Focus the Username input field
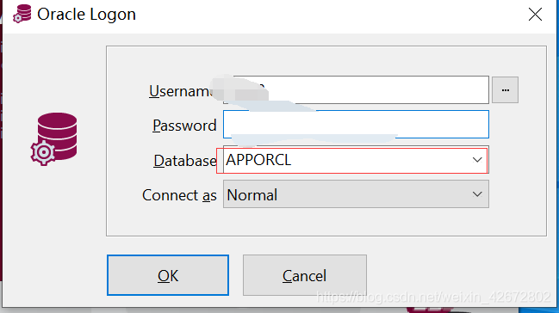The width and height of the screenshot is (559, 313). (356, 89)
